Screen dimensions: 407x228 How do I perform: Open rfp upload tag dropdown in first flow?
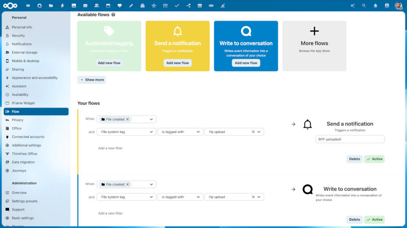[x=259, y=132]
